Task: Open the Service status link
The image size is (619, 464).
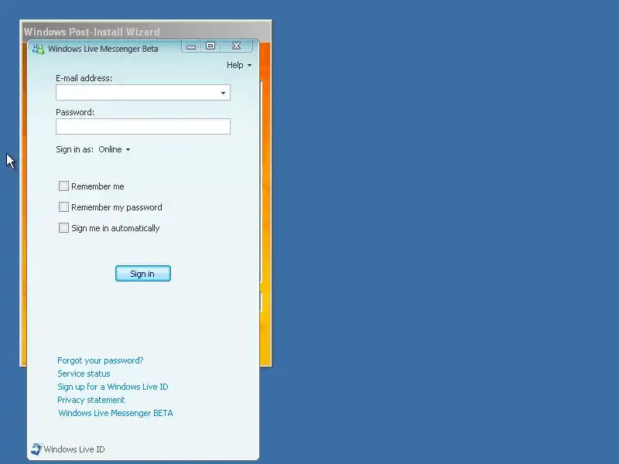Action: [84, 374]
